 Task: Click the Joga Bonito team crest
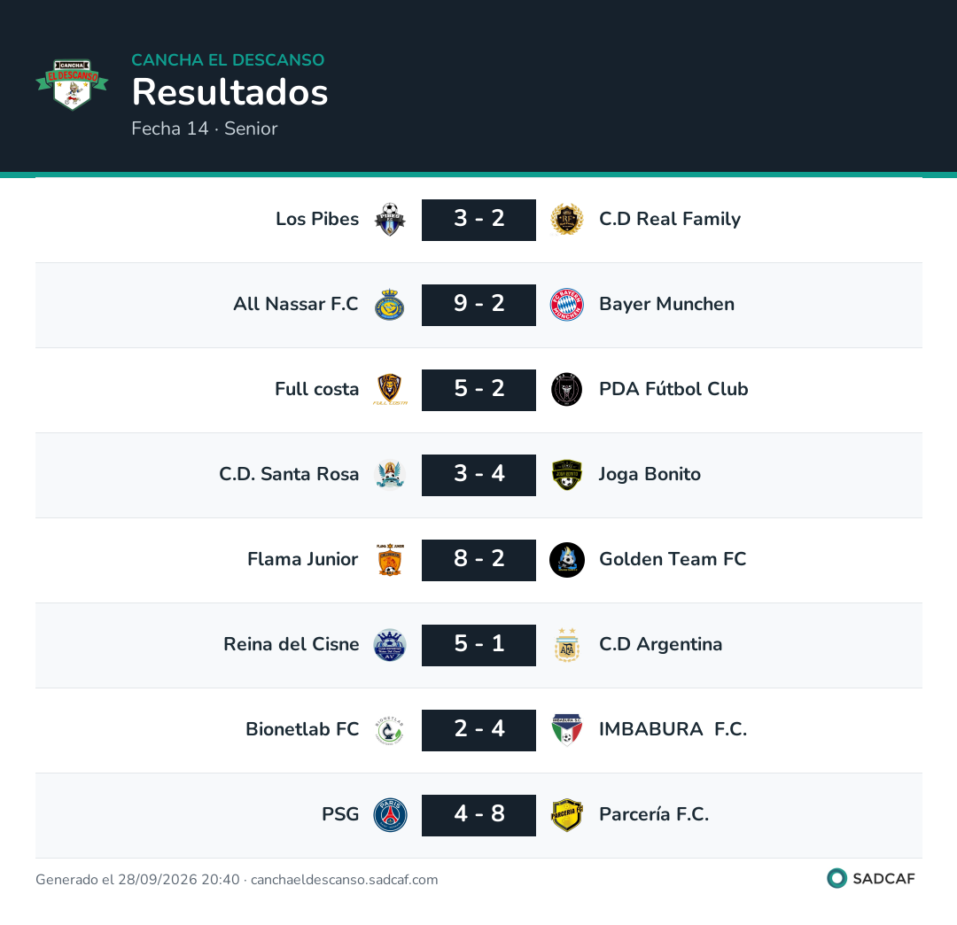pos(567,475)
